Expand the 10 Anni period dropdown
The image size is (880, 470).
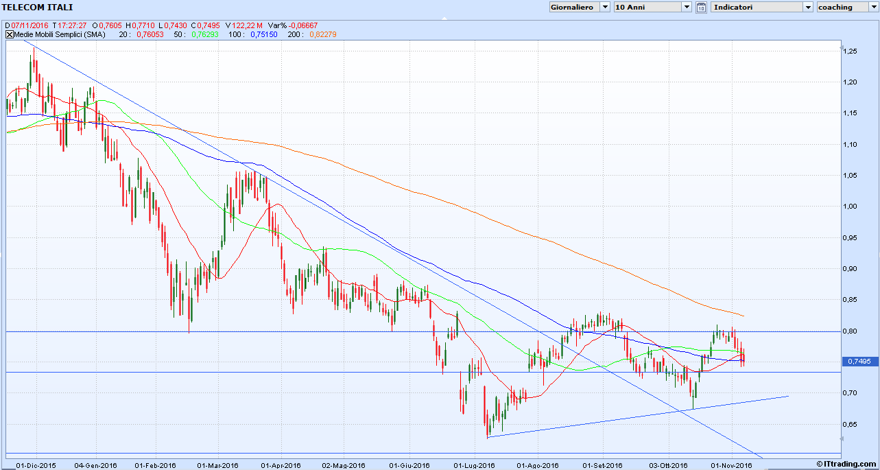point(652,7)
